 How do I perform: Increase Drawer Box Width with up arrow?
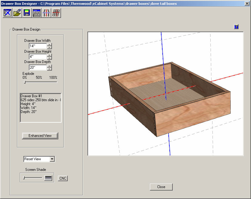click(x=49, y=45)
